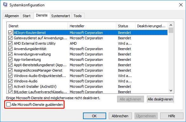The width and height of the screenshot is (186, 122).
Task: Select the App-Vorbereitung service name
Action: [x=27, y=60]
